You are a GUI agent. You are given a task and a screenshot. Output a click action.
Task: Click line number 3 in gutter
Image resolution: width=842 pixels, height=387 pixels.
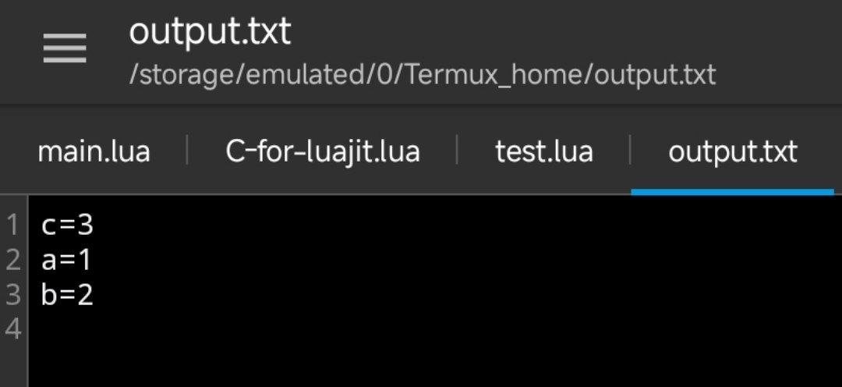point(12,295)
